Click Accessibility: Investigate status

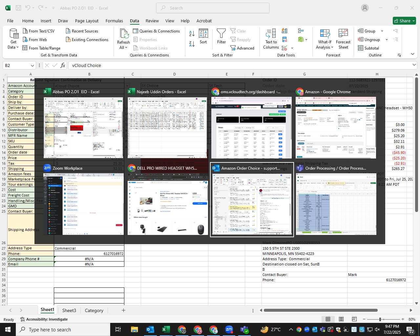tap(44, 319)
